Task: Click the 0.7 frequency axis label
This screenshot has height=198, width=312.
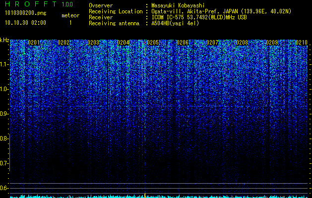Action: (4, 163)
